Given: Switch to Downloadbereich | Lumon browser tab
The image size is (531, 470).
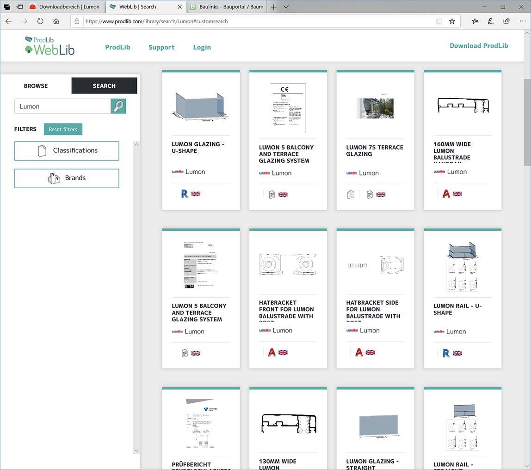Looking at the screenshot, I should pos(65,7).
